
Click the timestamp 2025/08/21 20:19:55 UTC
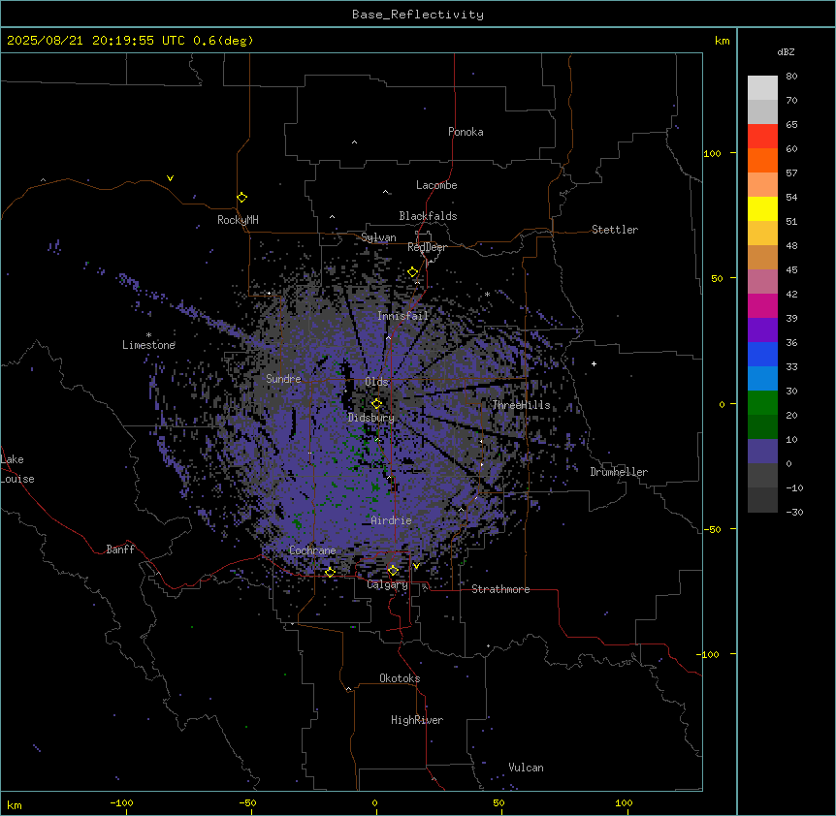click(95, 41)
